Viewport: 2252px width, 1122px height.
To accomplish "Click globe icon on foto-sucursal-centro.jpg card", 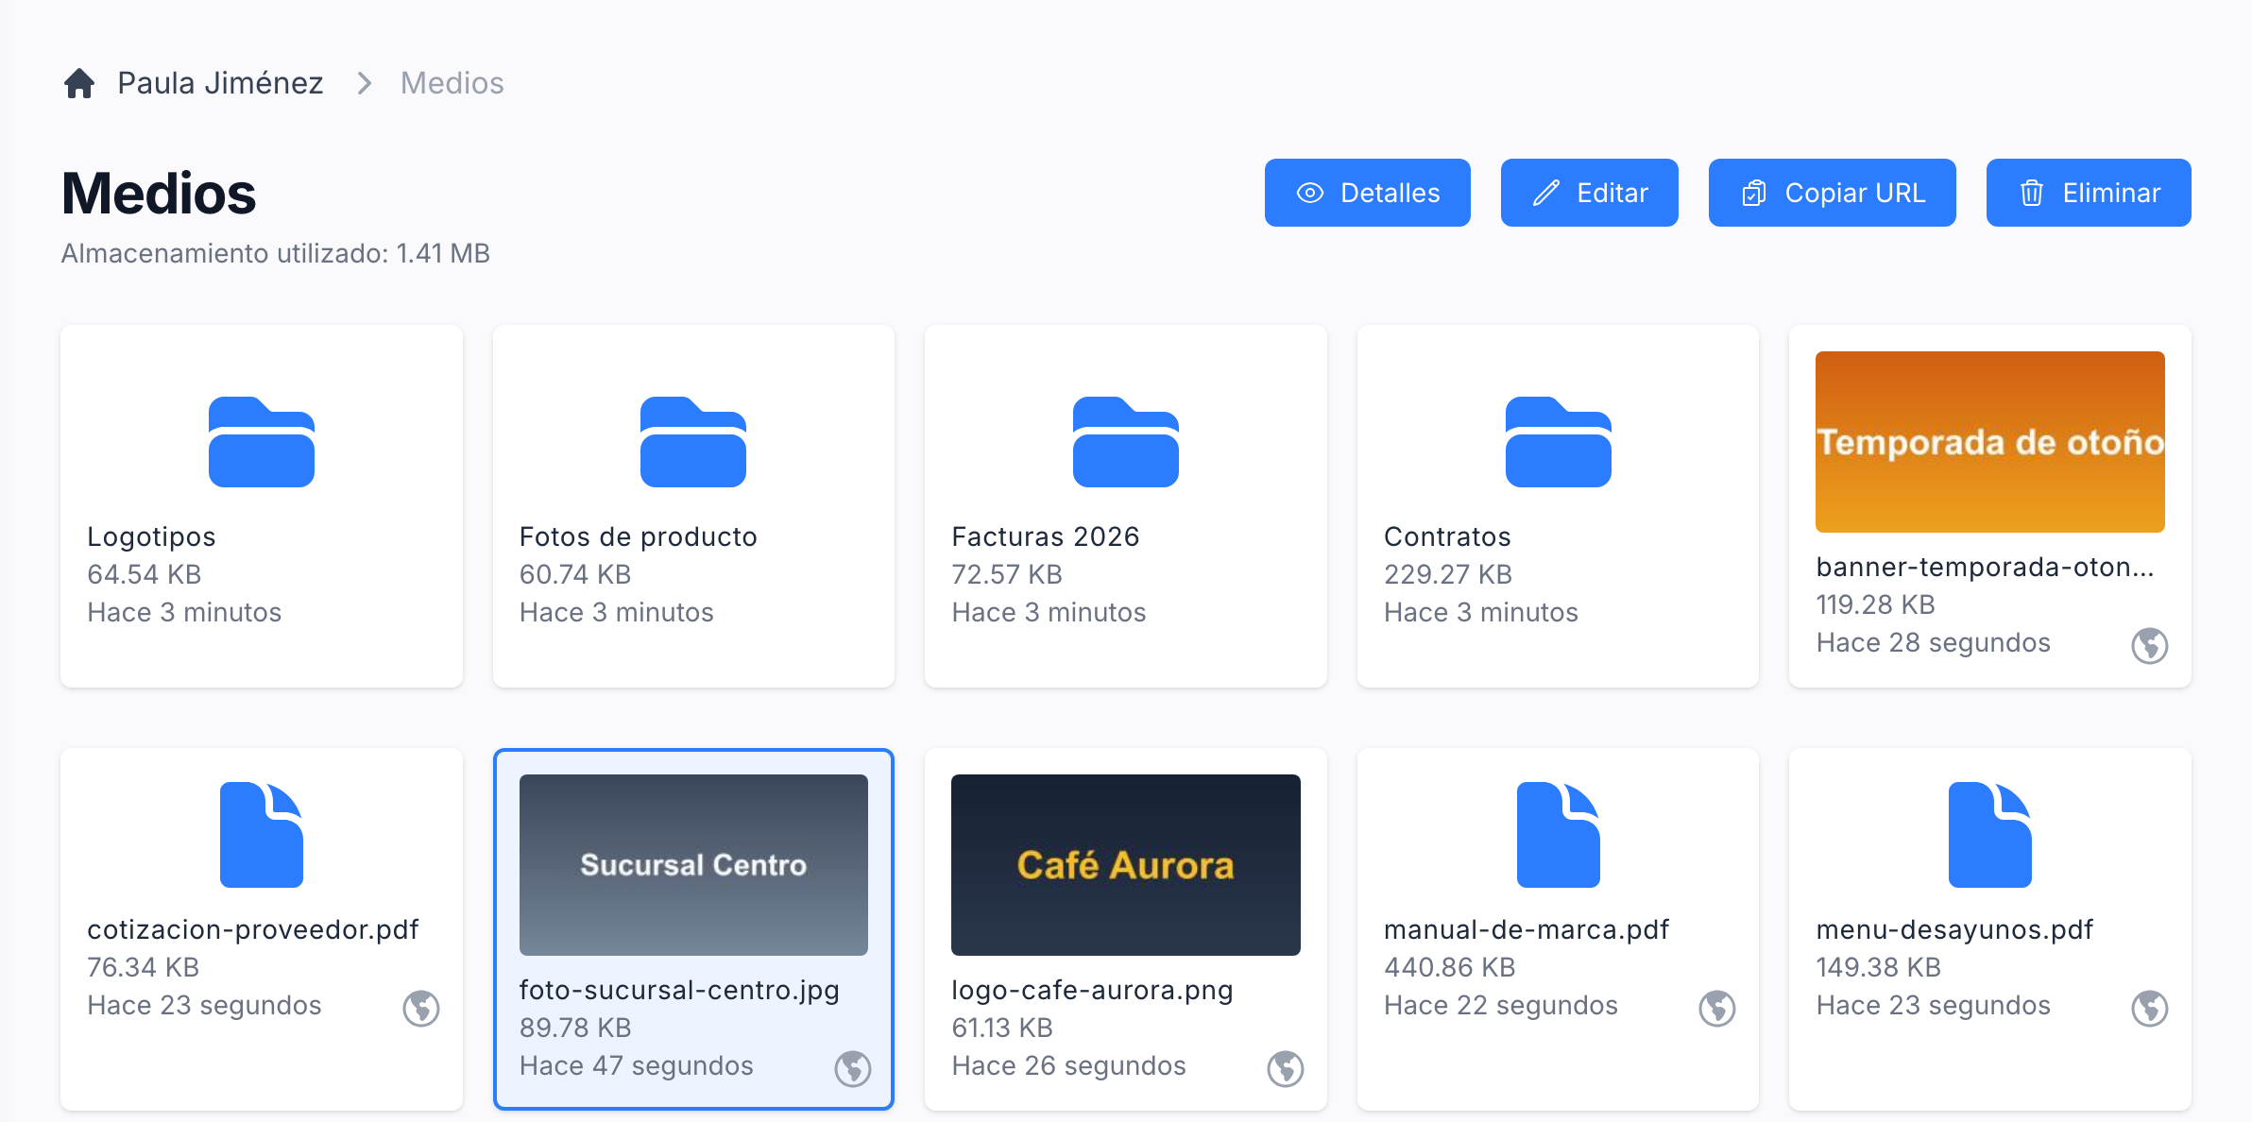I will pos(853,1069).
